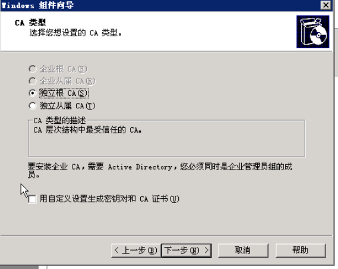Click the CA 层次结构中最受信任的 CA description text
Viewport: 338px width, 269px height.
[87, 130]
